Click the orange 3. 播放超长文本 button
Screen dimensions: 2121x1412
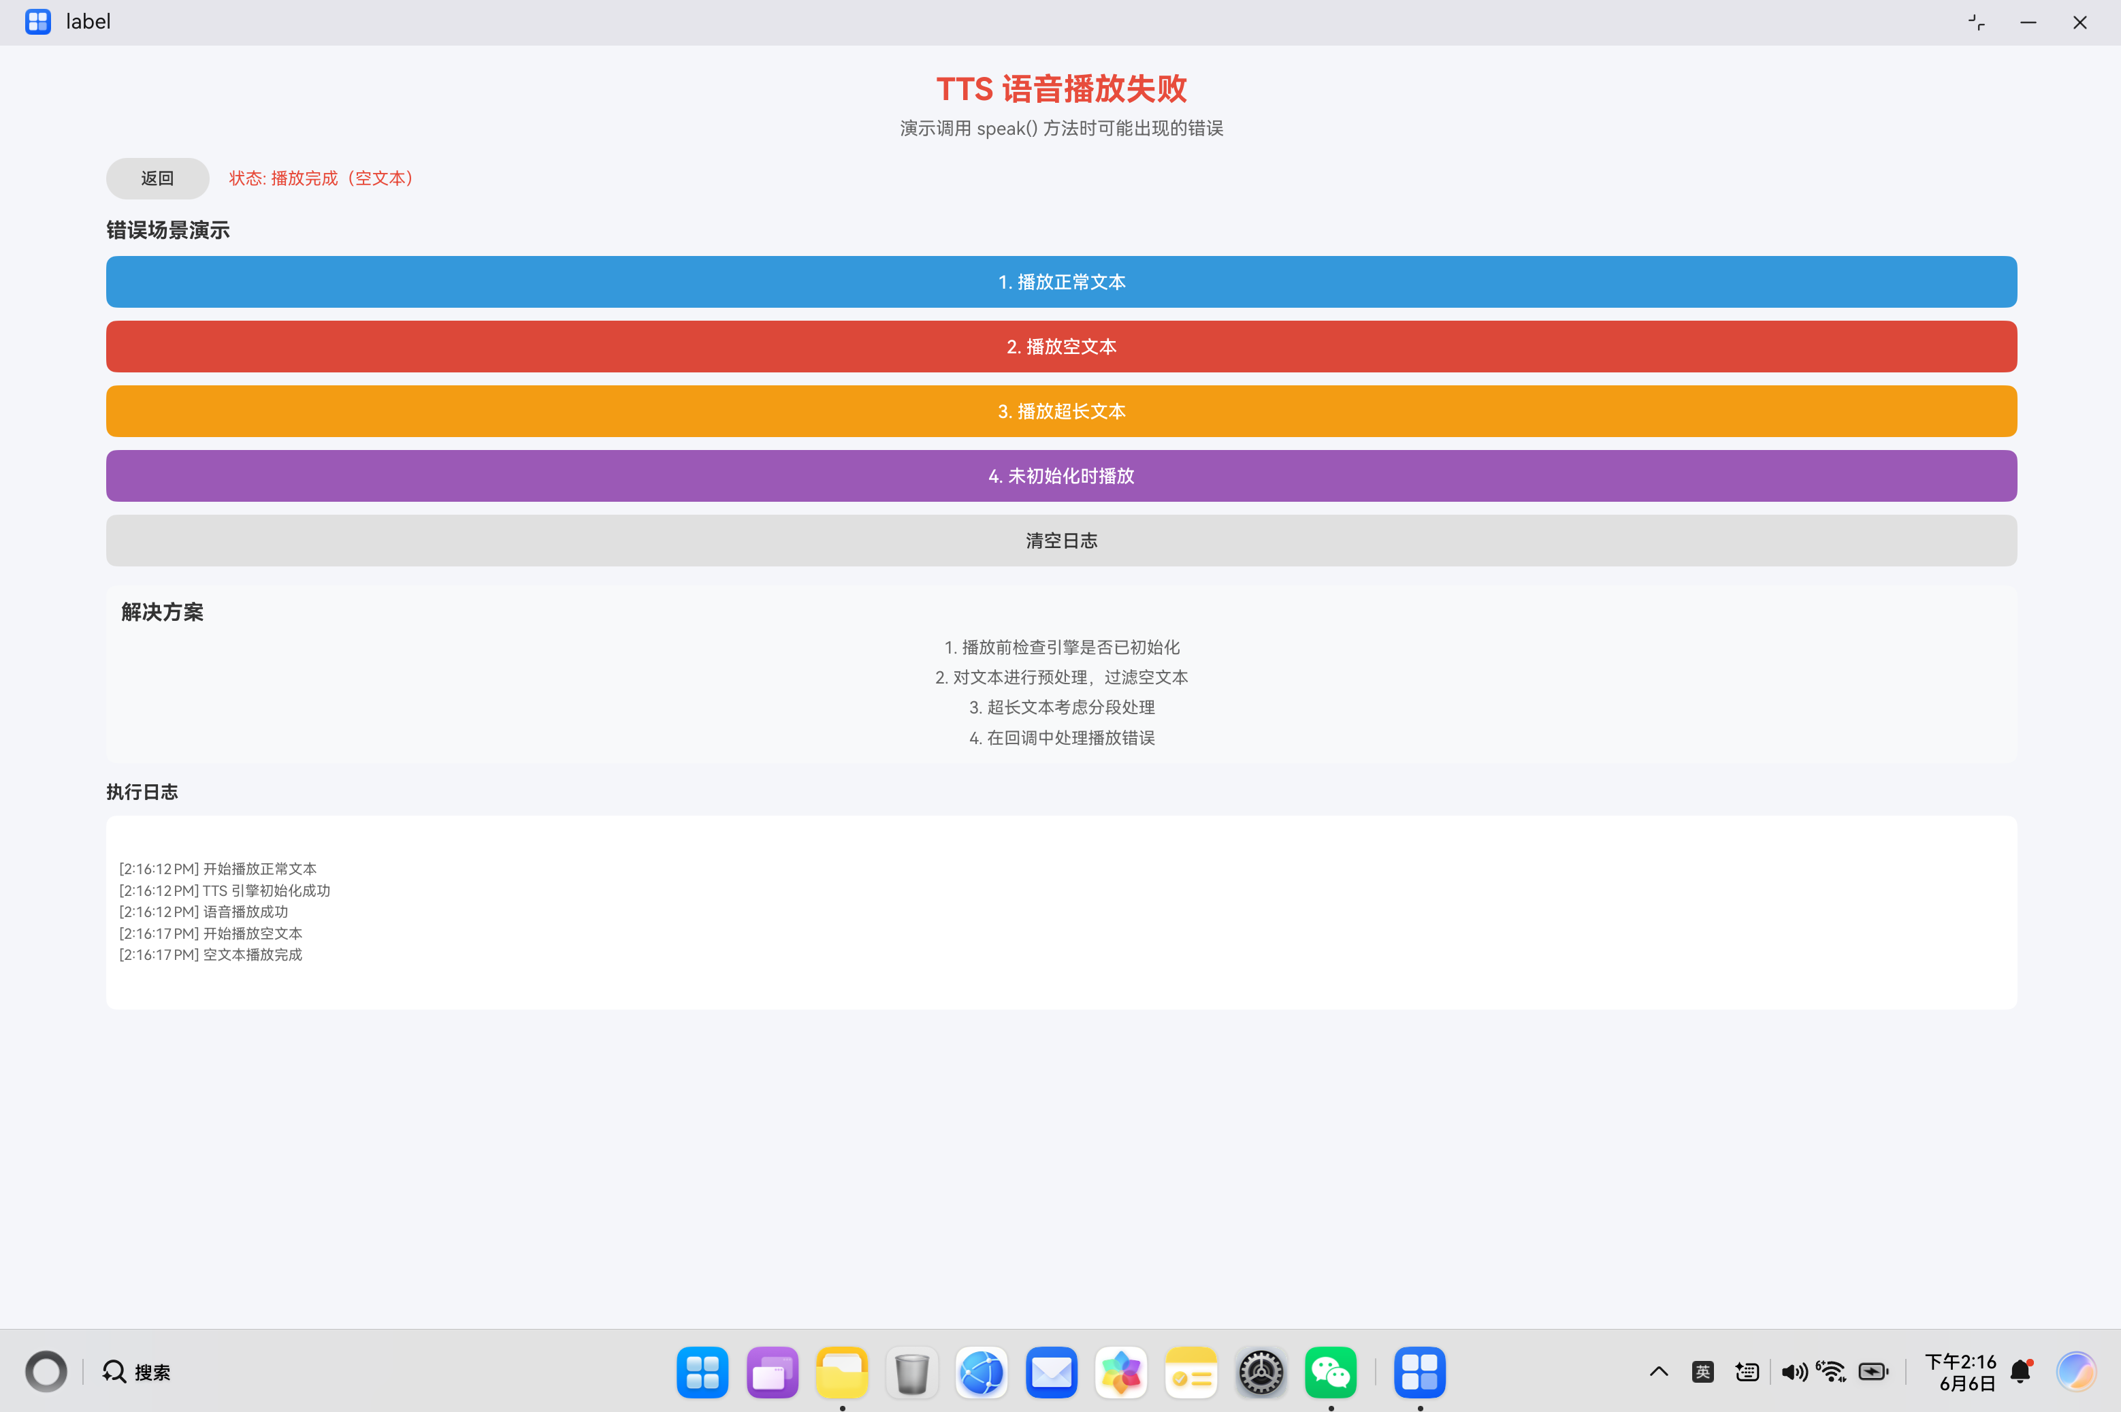[1061, 411]
